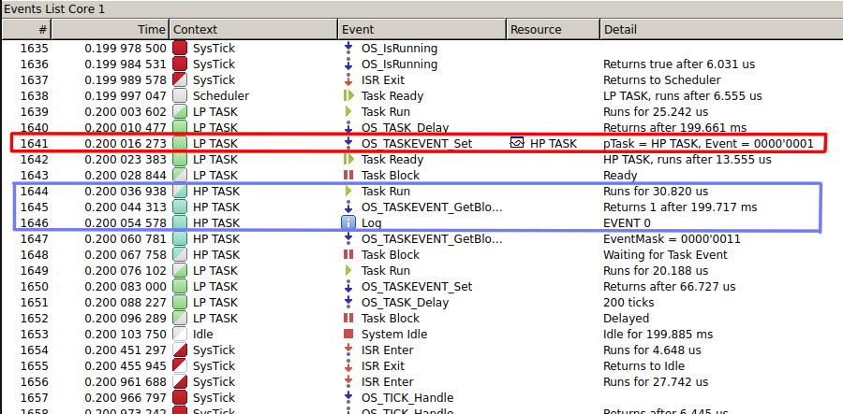
Task: Click the Scheduler context icon in row 1638
Action: coord(180,95)
